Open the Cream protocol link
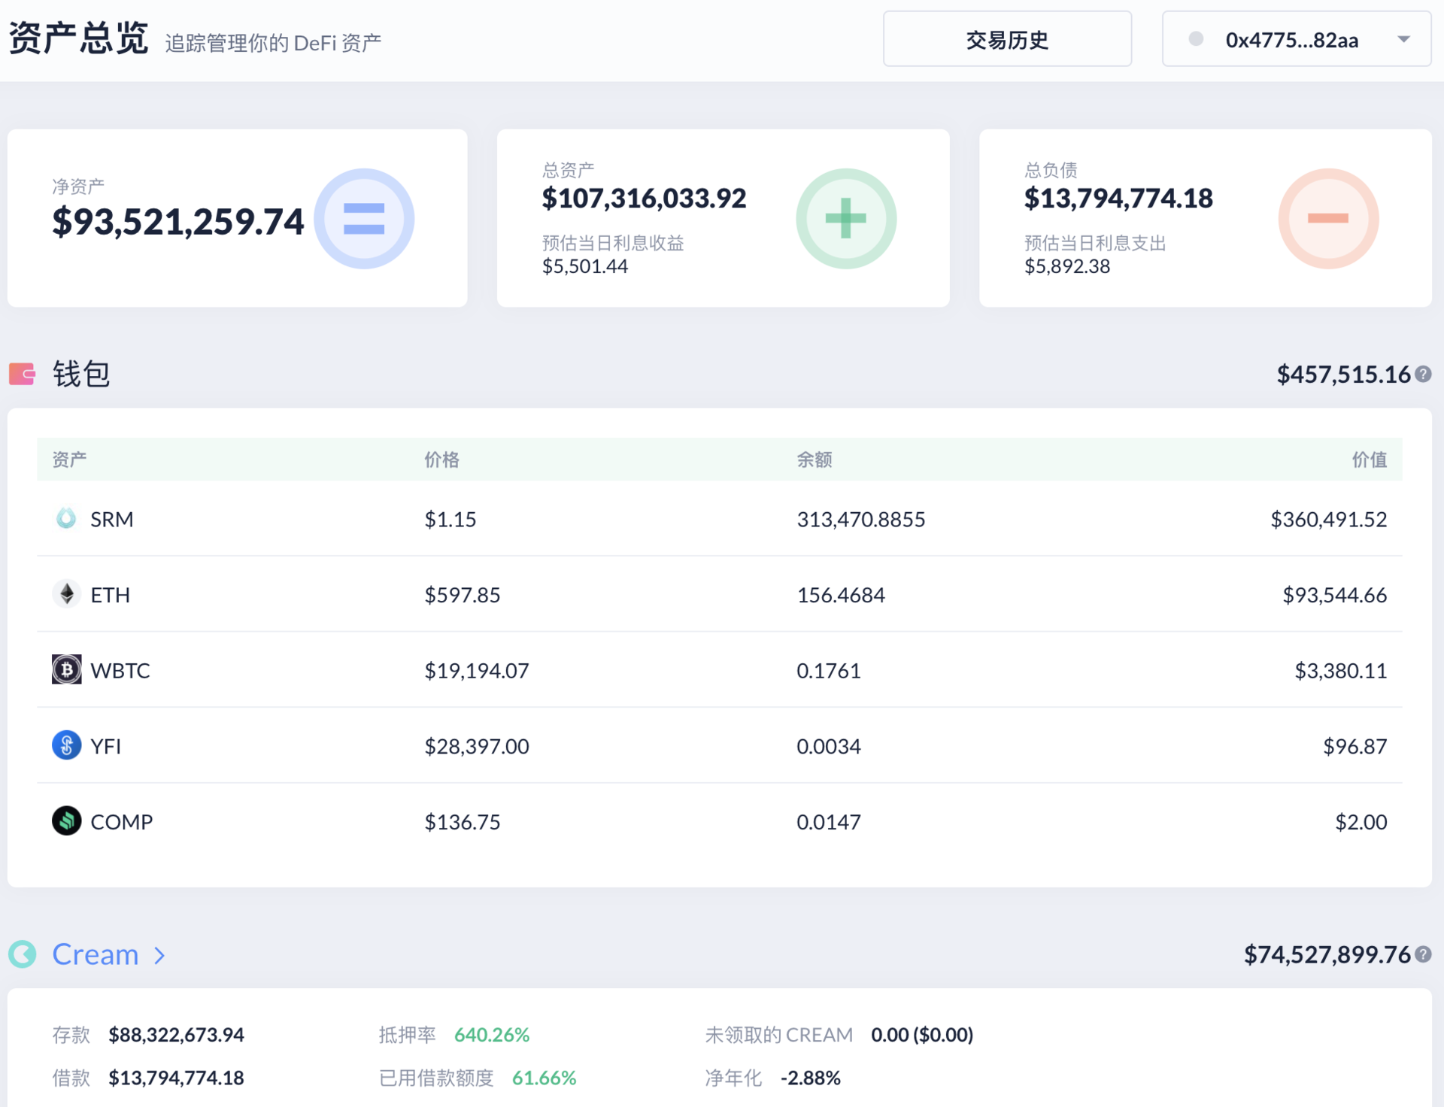Screen dimensions: 1444x1107 (96, 954)
